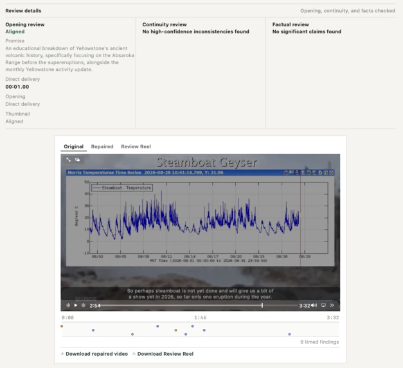Screen dimensions: 403x368
Task: Click the 0:00 timeline start label
Action: click(67, 318)
